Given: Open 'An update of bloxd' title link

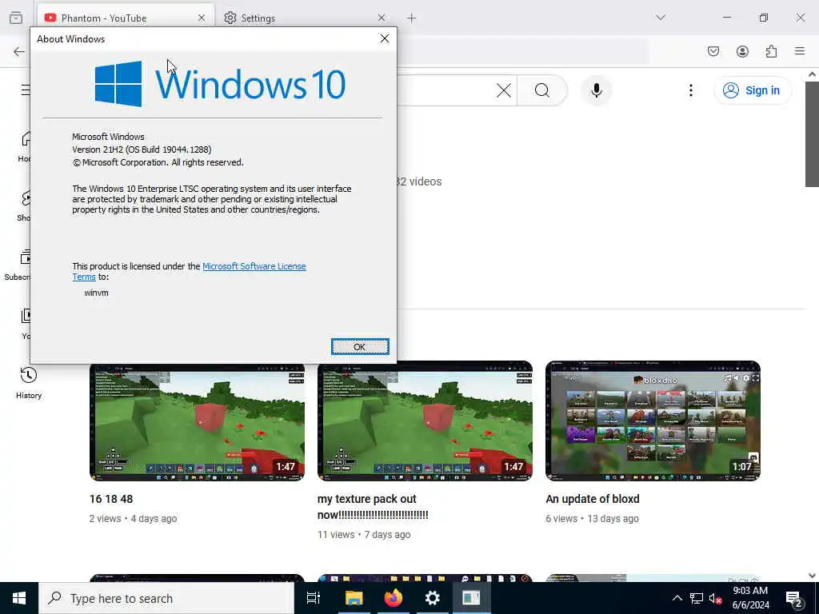Looking at the screenshot, I should pos(593,499).
